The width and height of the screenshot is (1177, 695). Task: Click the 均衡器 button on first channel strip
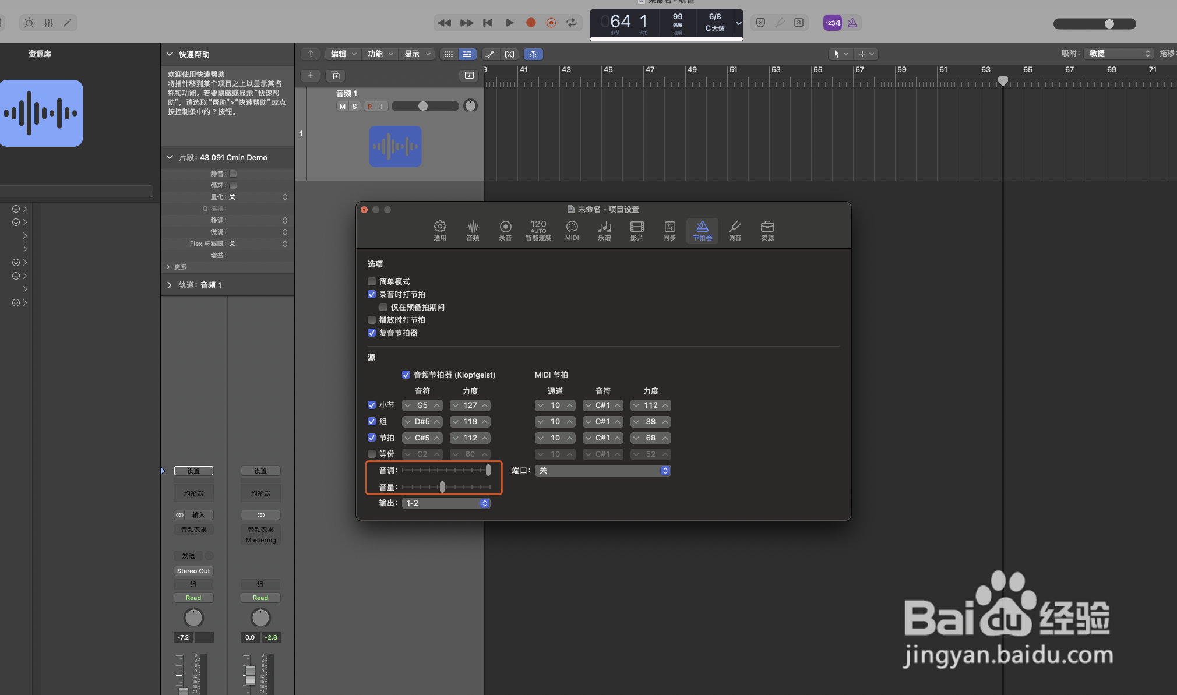pos(193,493)
